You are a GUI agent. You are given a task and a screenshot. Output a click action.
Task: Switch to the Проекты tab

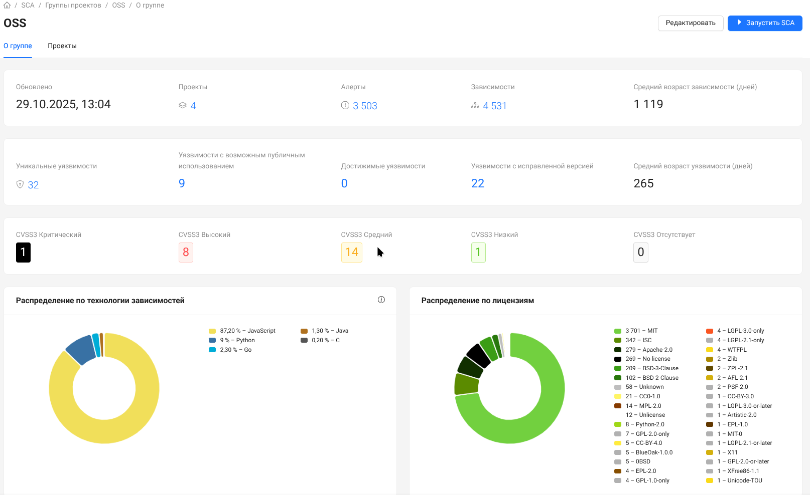(x=62, y=46)
